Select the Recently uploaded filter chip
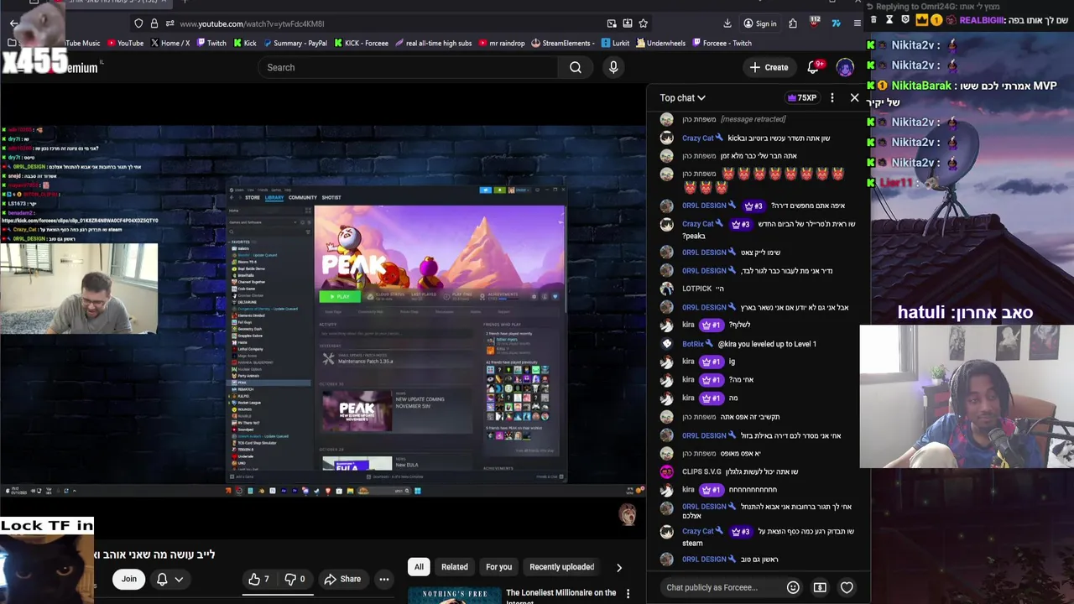 click(x=561, y=567)
